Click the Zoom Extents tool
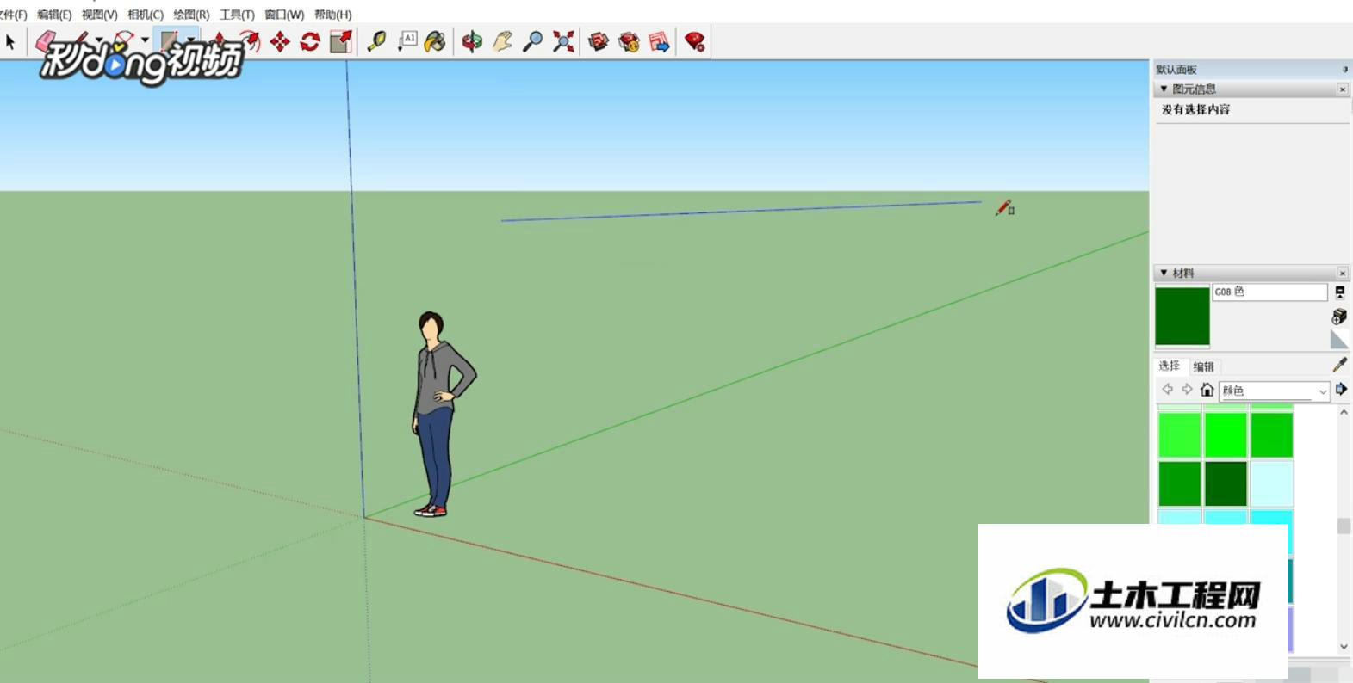This screenshot has height=683, width=1353. tap(563, 41)
